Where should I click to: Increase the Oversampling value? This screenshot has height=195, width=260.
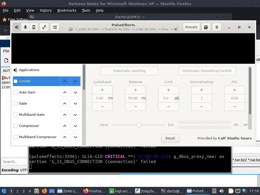point(201,90)
